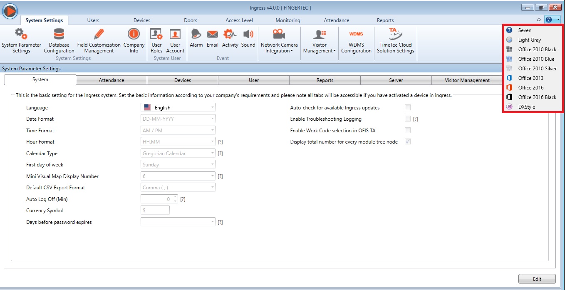Click the Edit button
565x290 pixels.
click(537, 279)
